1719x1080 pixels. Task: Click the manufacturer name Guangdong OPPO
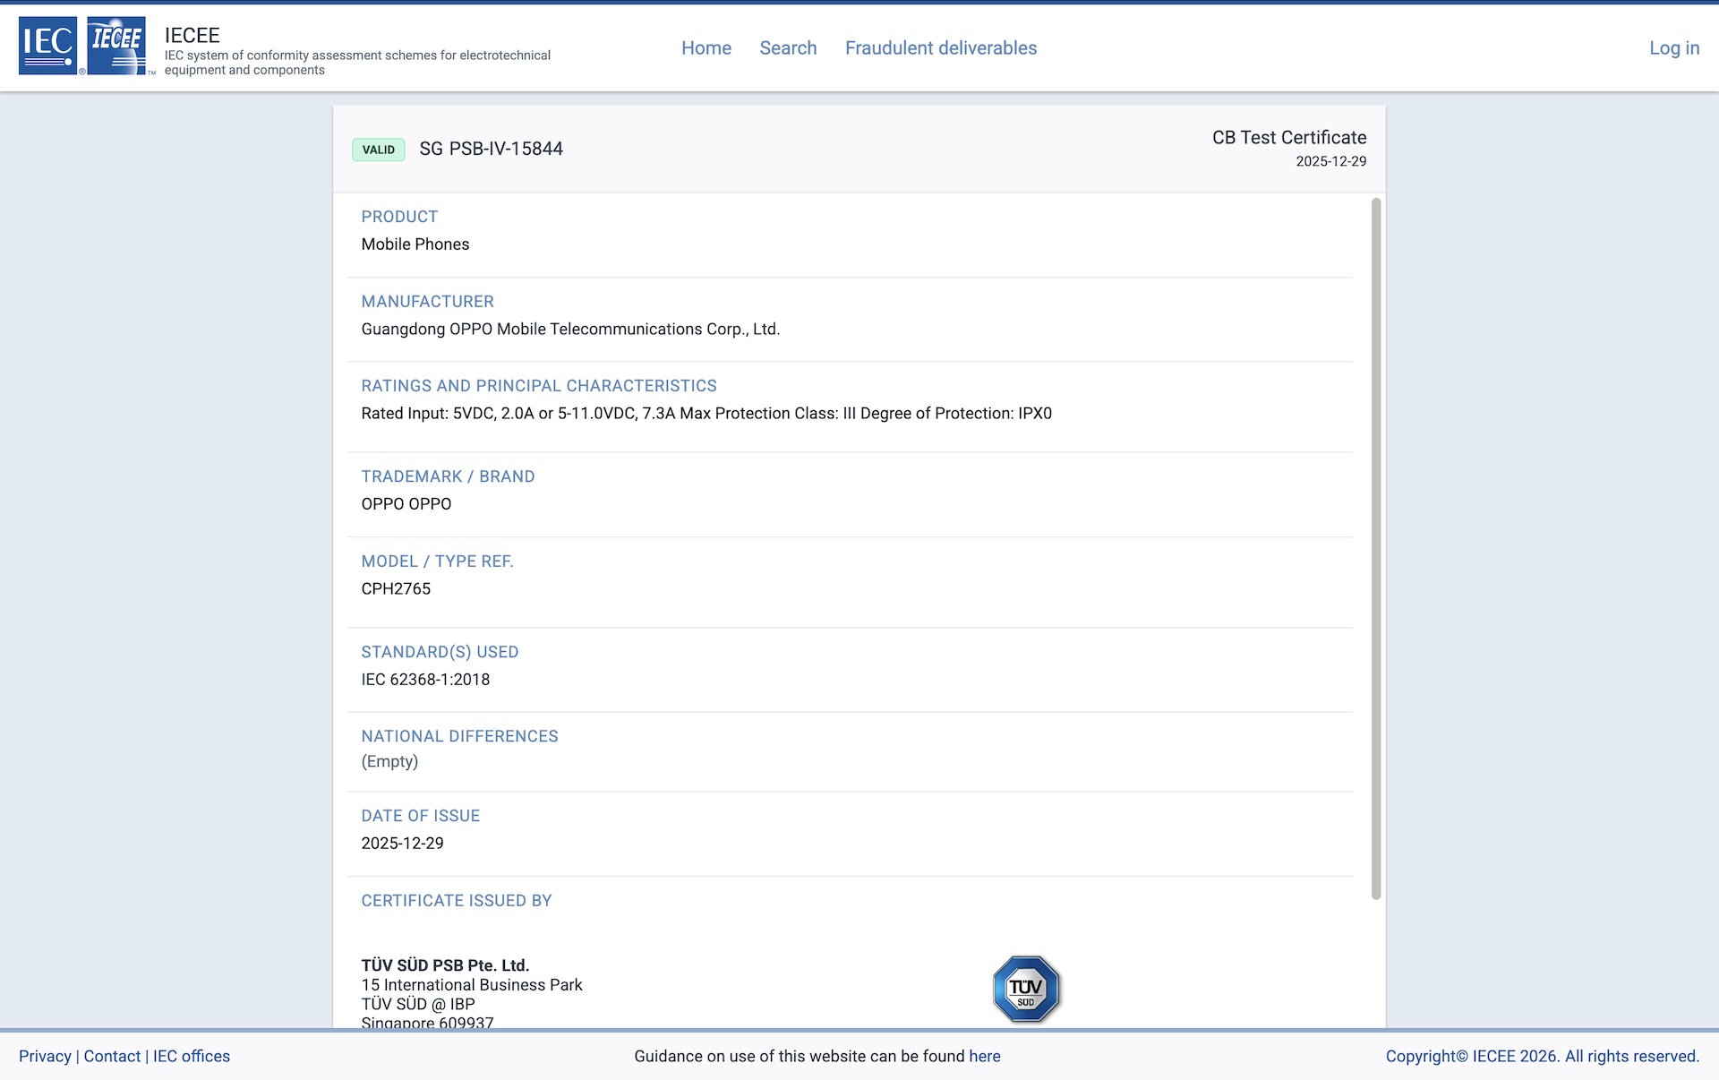[x=569, y=329]
